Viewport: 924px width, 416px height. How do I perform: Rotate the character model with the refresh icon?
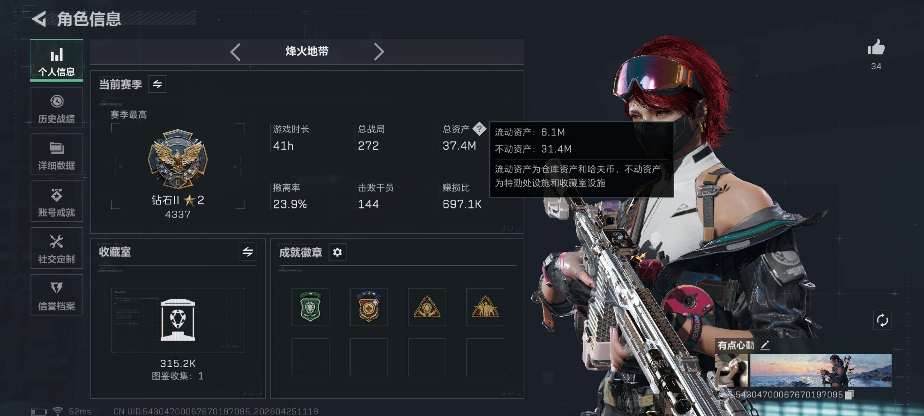click(x=882, y=320)
